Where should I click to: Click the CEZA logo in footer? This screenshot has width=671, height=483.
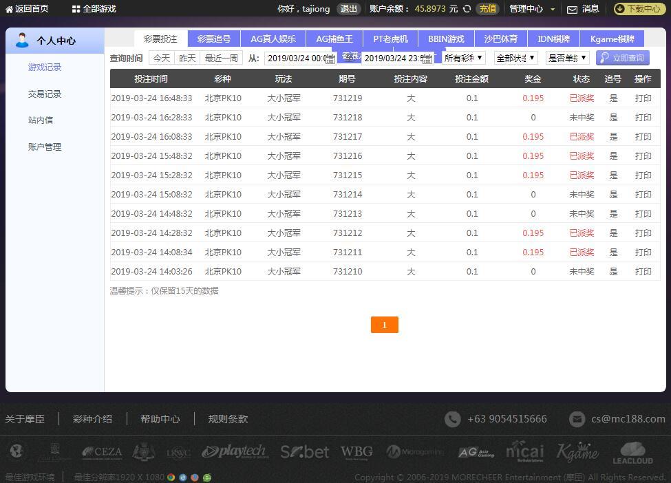(x=103, y=452)
